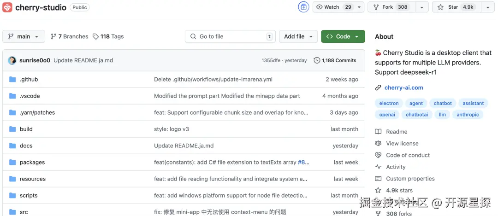The height and width of the screenshot is (216, 498).
Task: View the 7 Branches page
Action: coord(70,36)
